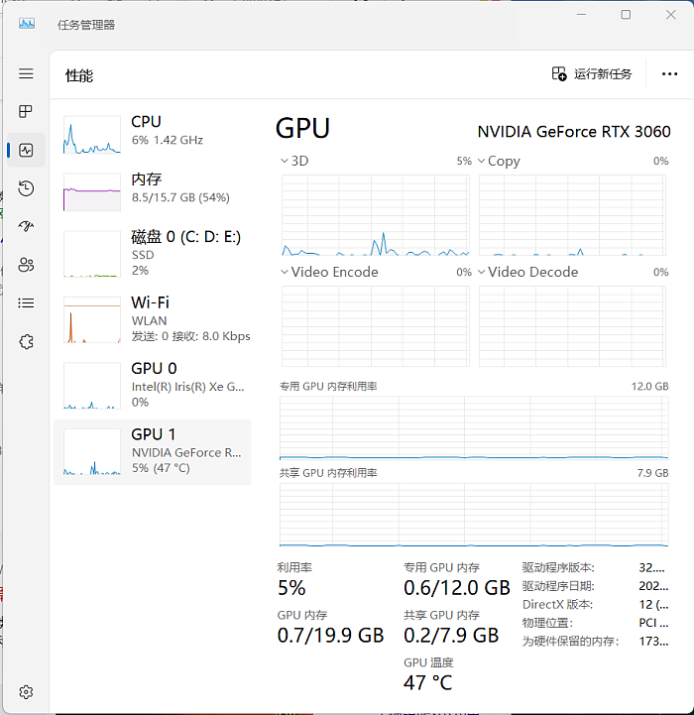Select GPU 0 Intel Iris Xe entry
The width and height of the screenshot is (694, 715).
153,386
